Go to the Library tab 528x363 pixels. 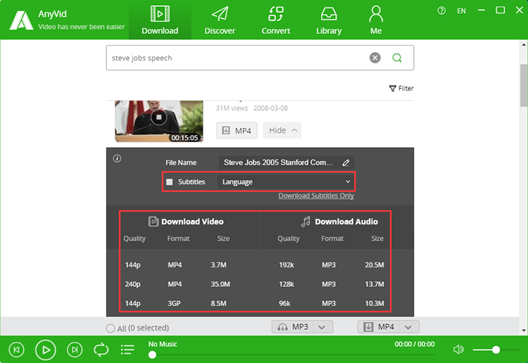(329, 20)
